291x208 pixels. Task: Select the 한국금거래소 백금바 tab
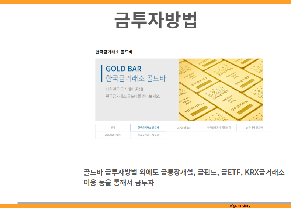(148, 135)
